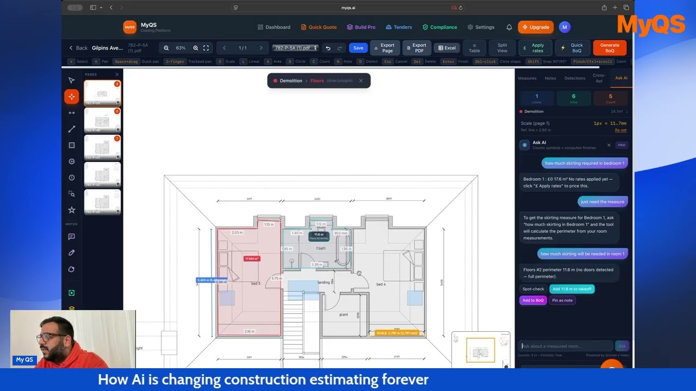Click Add 11.6 m to takeoff

pyautogui.click(x=572, y=289)
